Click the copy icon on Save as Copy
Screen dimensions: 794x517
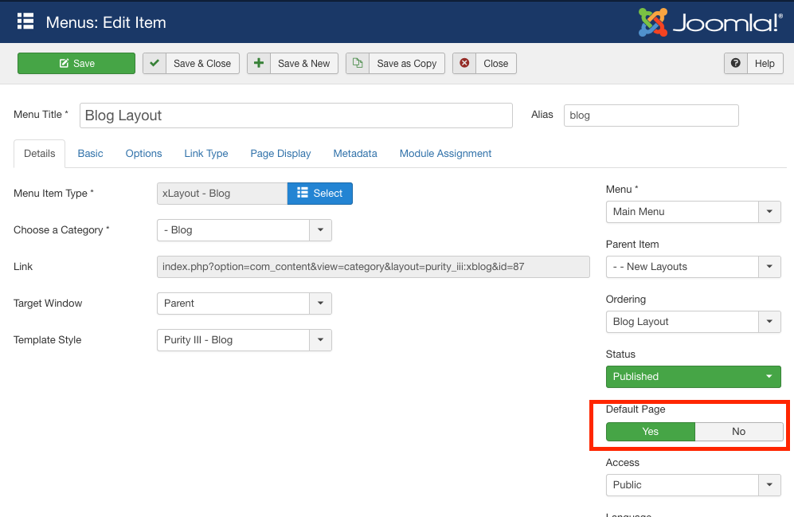[358, 64]
